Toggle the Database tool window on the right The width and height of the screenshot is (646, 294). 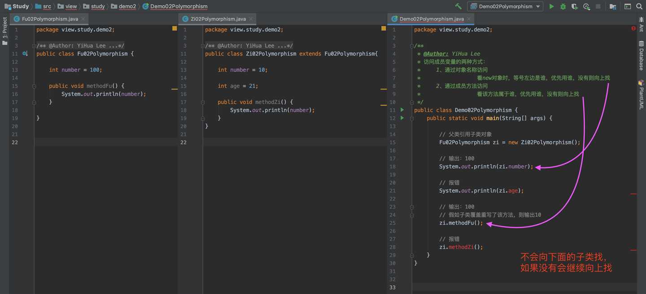pyautogui.click(x=641, y=56)
